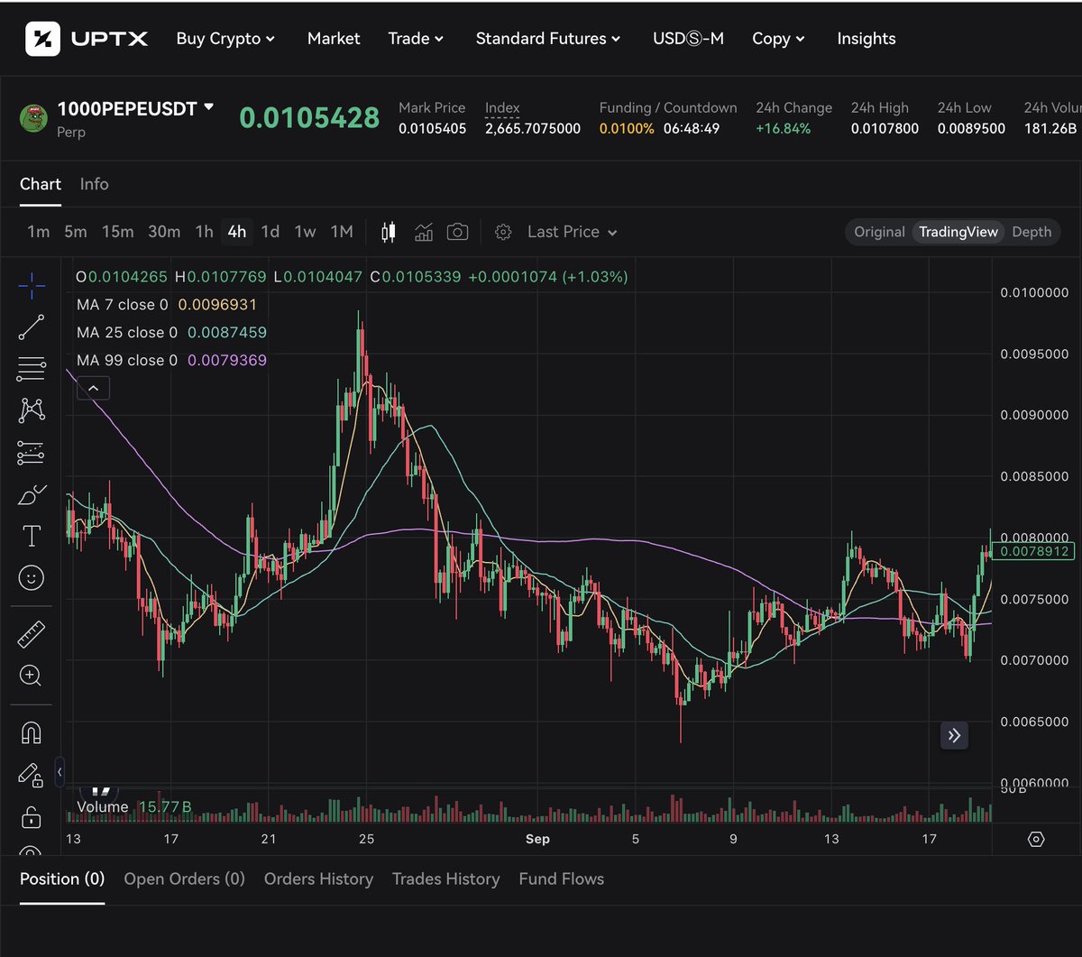
Task: Select the text annotation tool
Action: (32, 535)
